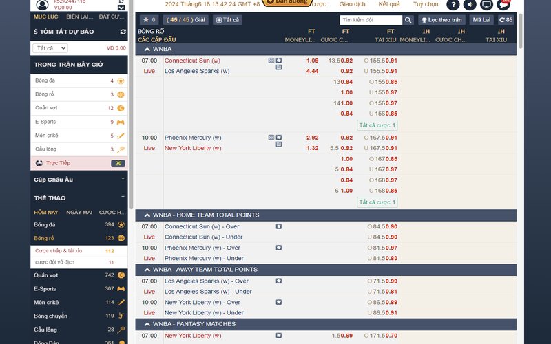
Task: Refresh the forecast summary panel
Action: tap(123, 32)
